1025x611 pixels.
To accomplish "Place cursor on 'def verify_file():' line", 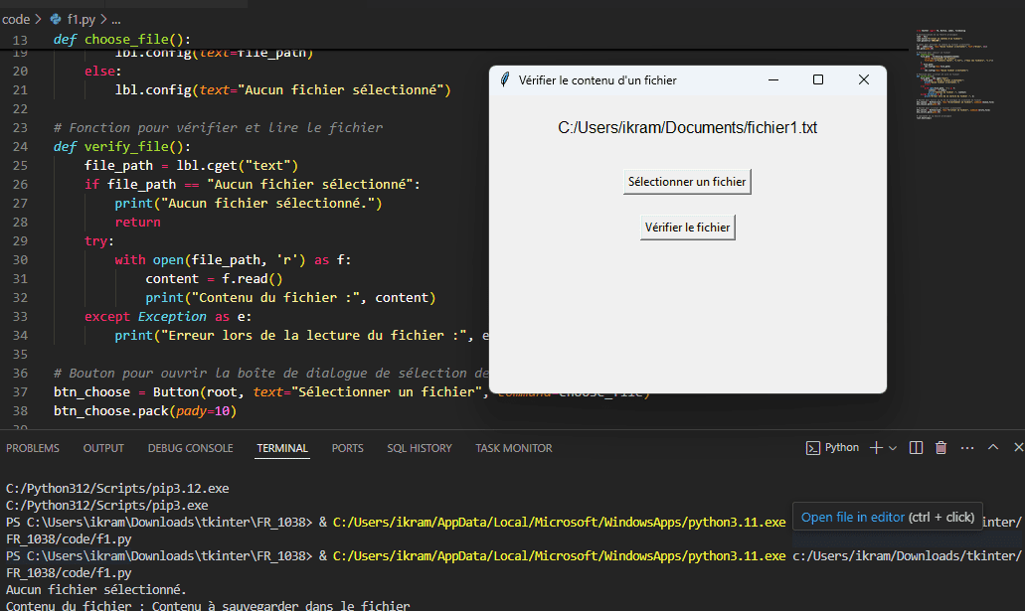I will (x=122, y=146).
